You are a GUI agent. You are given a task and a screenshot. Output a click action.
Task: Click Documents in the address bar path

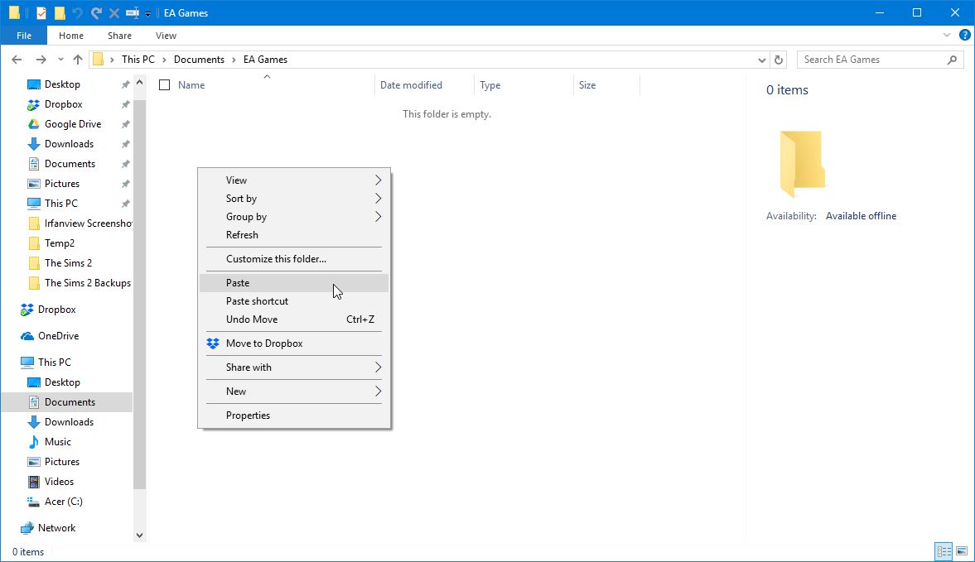click(x=199, y=60)
